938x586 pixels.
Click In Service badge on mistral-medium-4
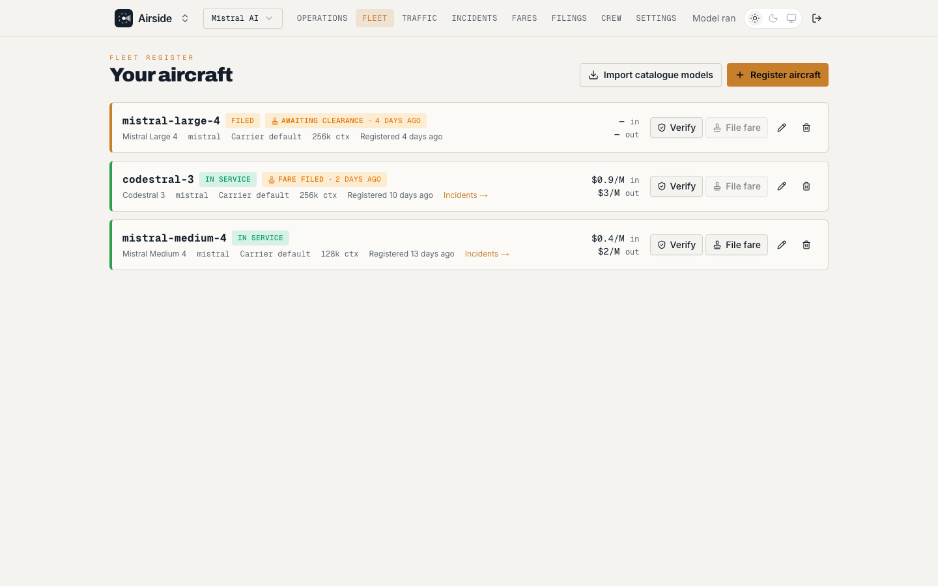261,238
